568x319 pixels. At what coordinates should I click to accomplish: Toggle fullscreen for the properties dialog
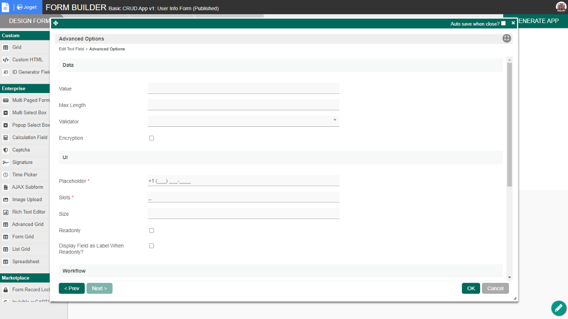506,39
